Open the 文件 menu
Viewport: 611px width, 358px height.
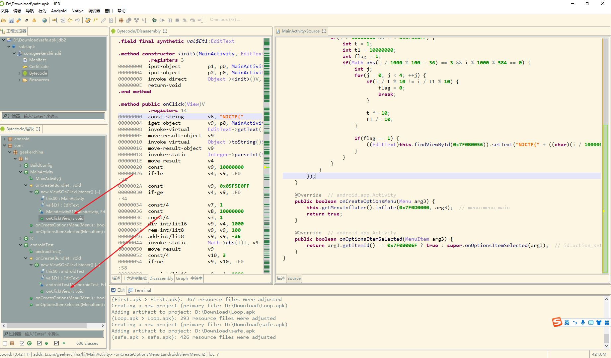tap(5, 11)
